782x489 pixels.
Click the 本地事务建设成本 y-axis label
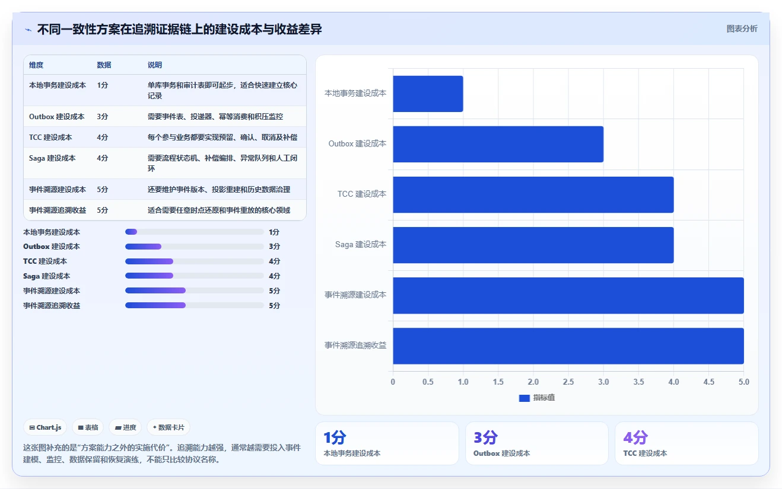[x=355, y=94]
